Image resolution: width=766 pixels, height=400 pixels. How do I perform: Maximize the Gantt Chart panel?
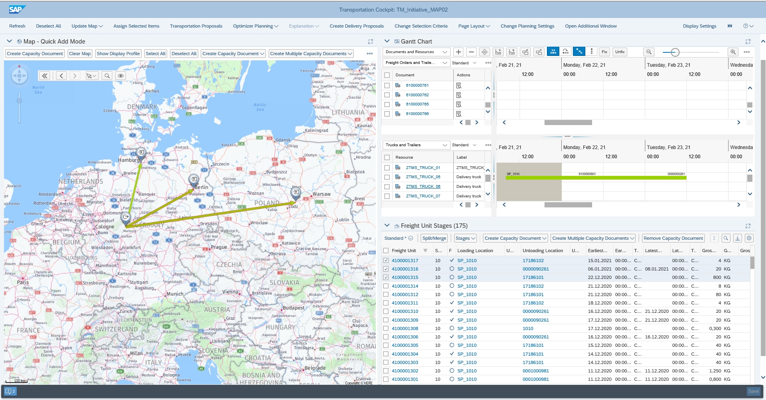748,42
